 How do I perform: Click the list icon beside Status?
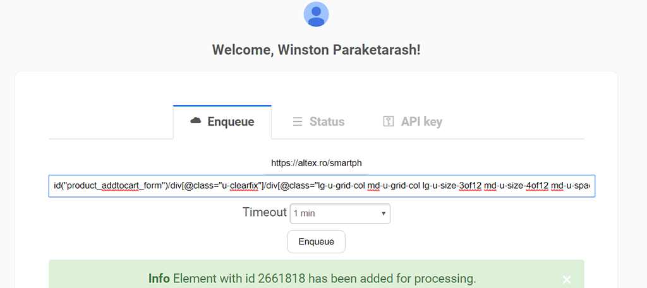[298, 122]
